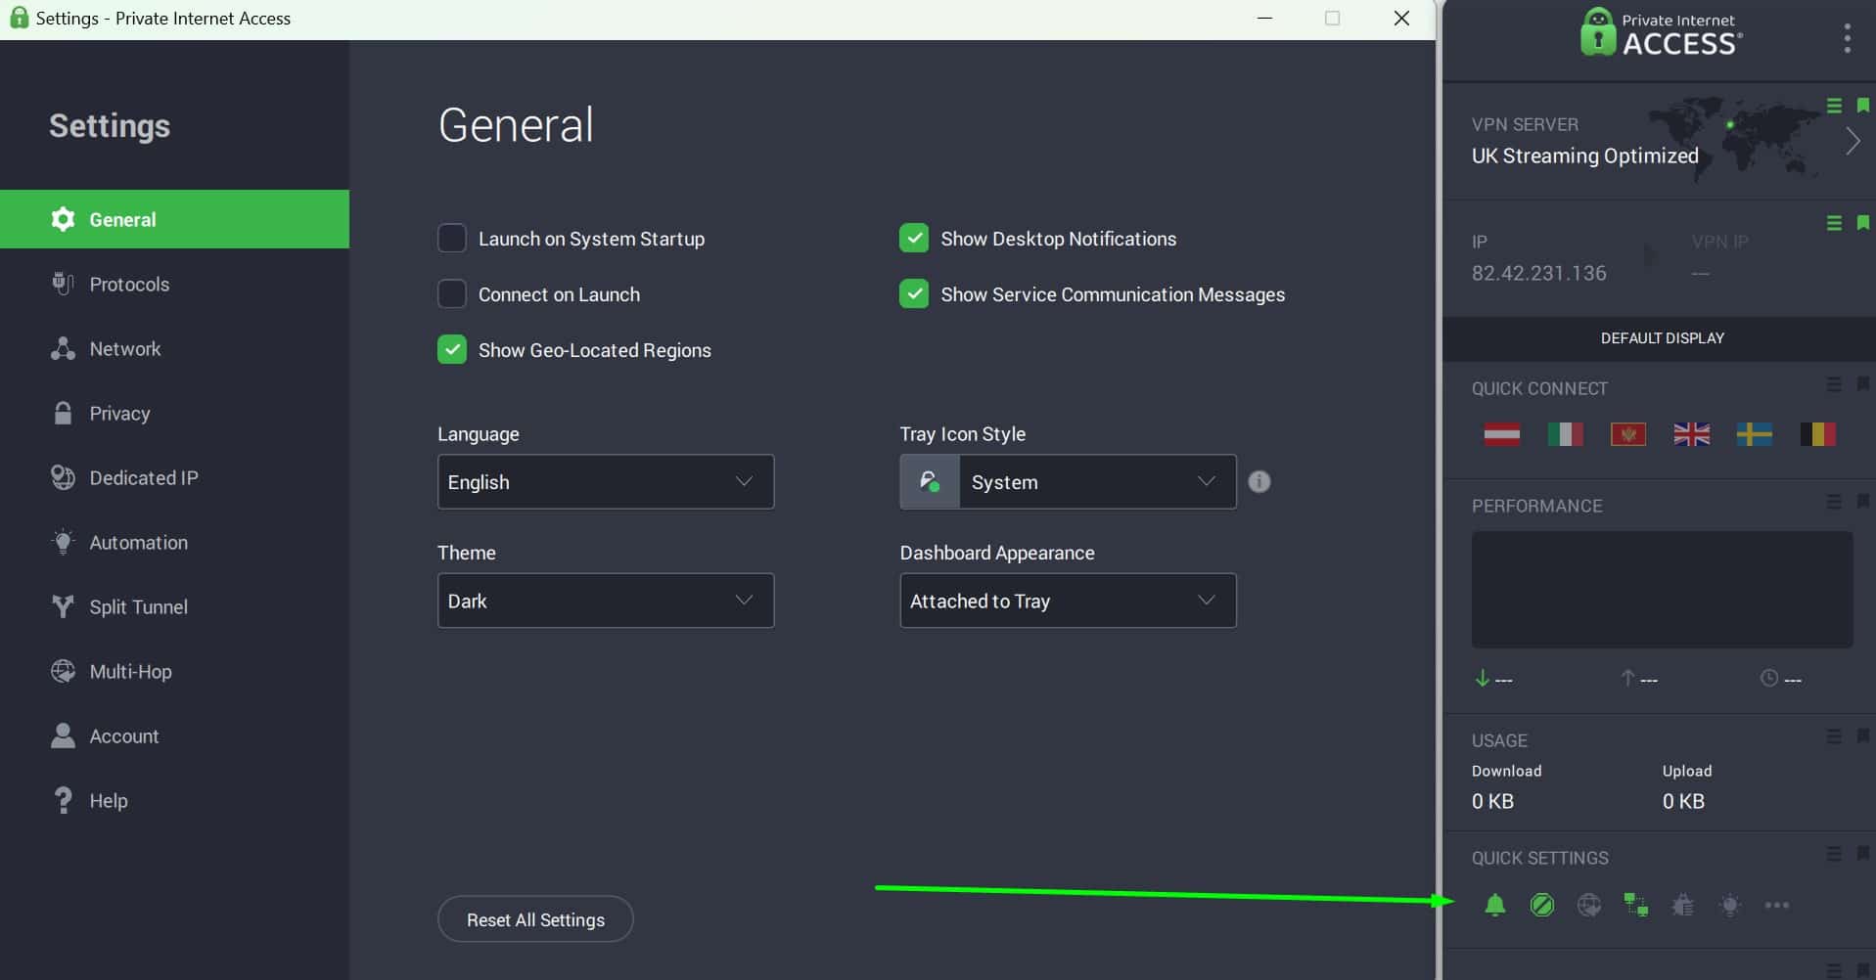This screenshot has width=1876, height=980.
Task: Click the IP address 82.42.231.136
Action: [x=1538, y=273]
